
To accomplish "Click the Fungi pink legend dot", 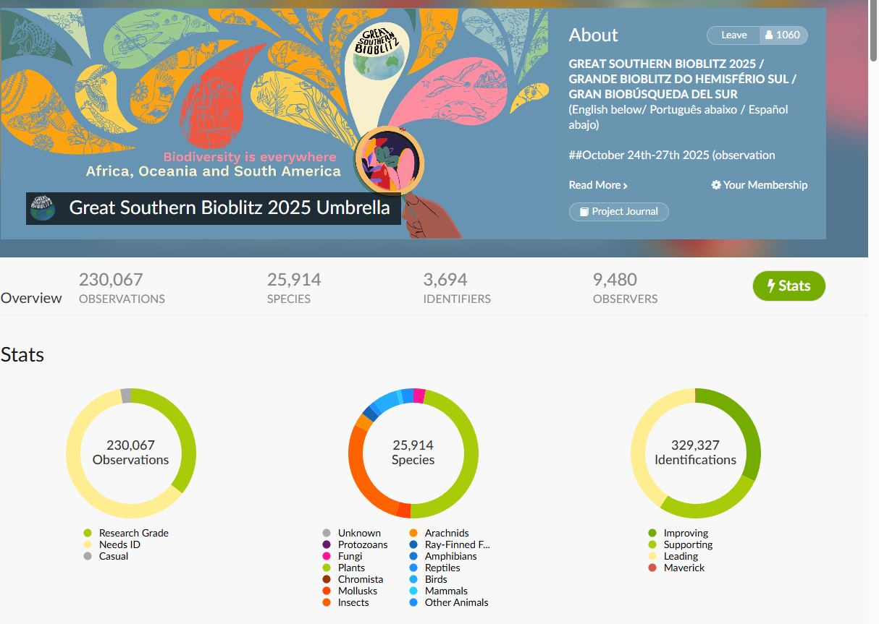I will (327, 556).
